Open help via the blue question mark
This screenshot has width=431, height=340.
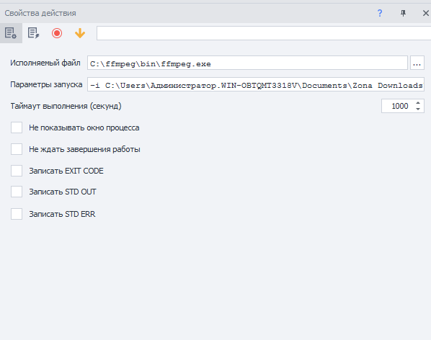point(380,13)
